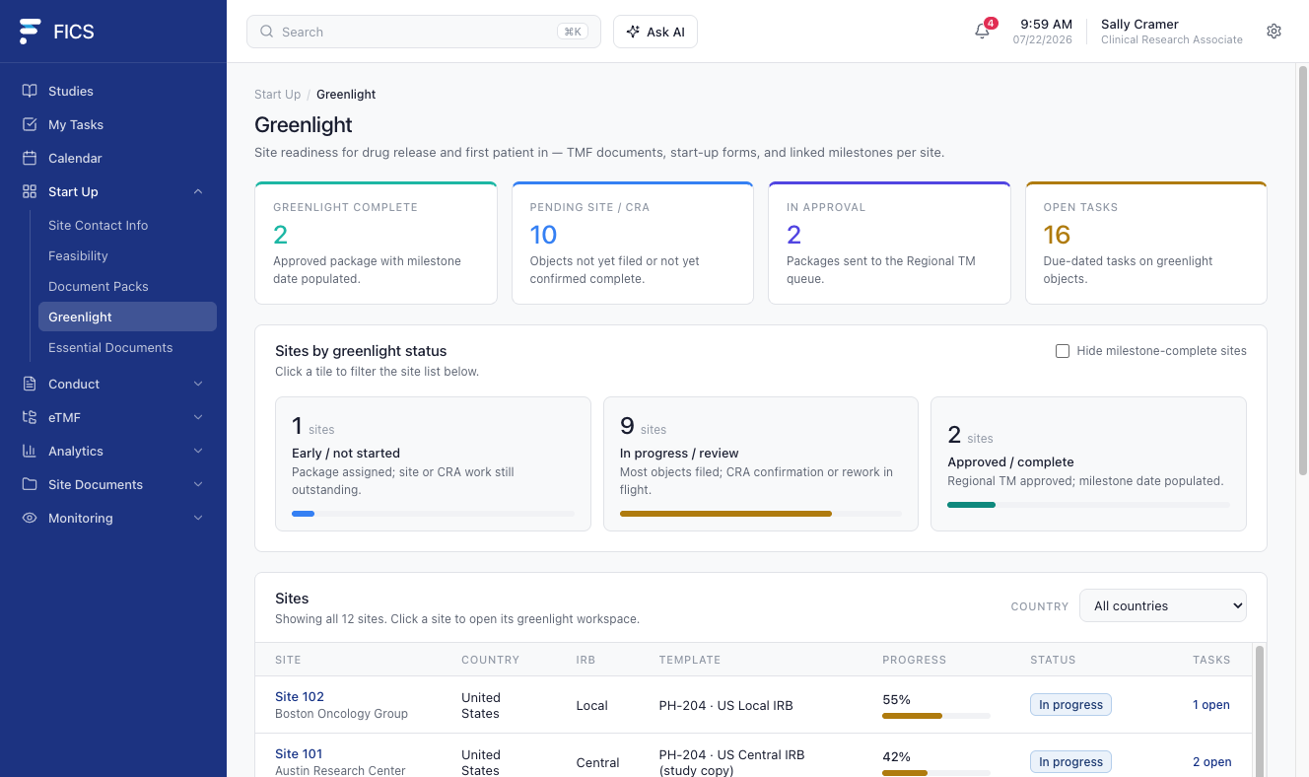Click the Ask AI button

click(x=655, y=32)
